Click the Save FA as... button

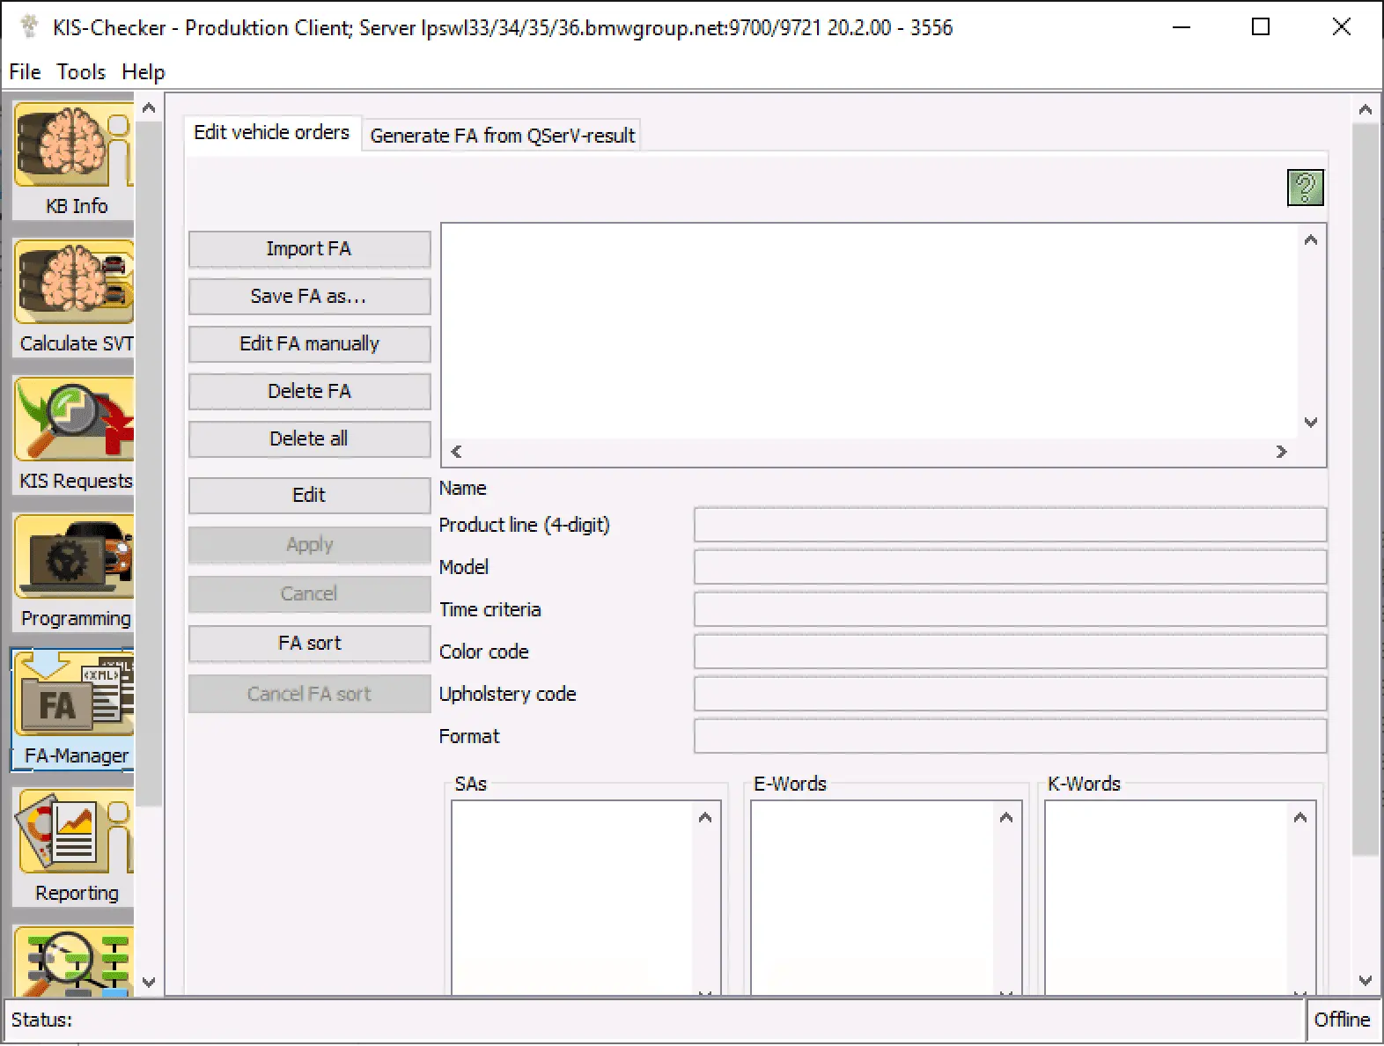tap(309, 297)
